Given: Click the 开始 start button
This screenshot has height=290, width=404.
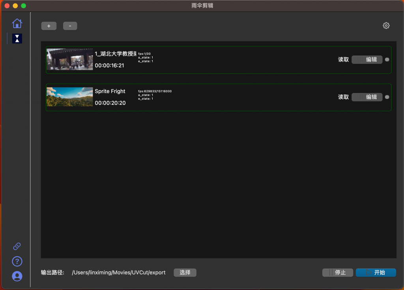Looking at the screenshot, I should point(376,273).
